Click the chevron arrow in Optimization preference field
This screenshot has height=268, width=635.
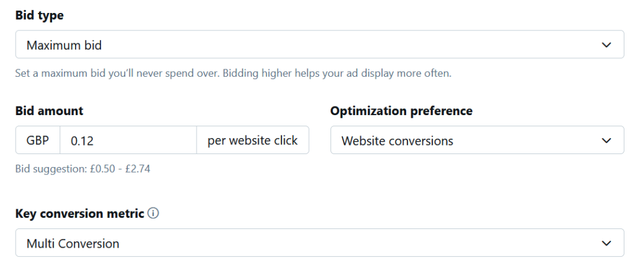point(606,140)
